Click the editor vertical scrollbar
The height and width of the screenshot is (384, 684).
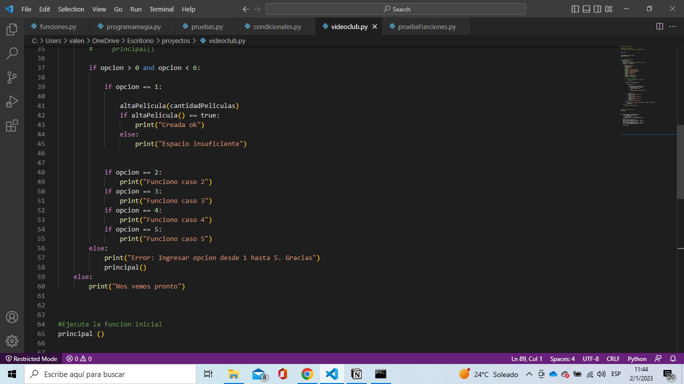[x=680, y=161]
